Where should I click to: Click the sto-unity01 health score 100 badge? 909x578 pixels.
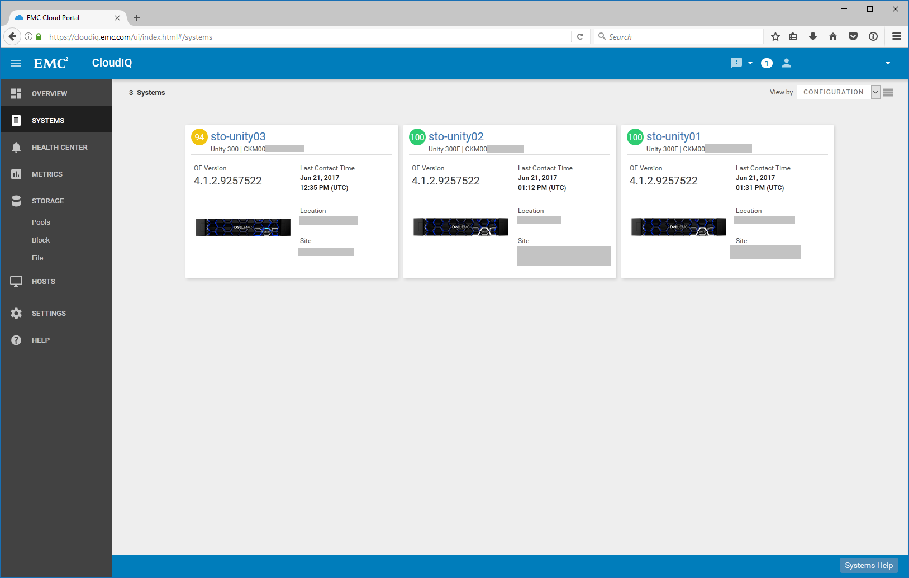pos(635,137)
